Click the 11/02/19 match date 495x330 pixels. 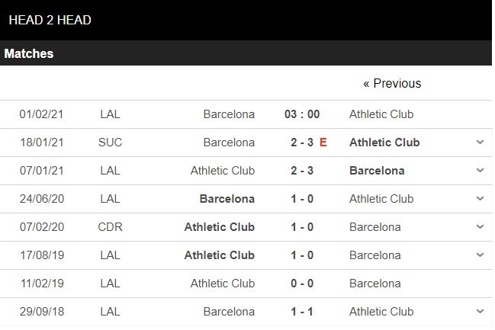(41, 284)
